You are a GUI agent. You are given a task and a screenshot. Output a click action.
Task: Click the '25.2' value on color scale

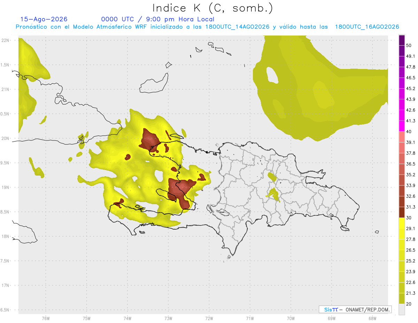(x=411, y=261)
